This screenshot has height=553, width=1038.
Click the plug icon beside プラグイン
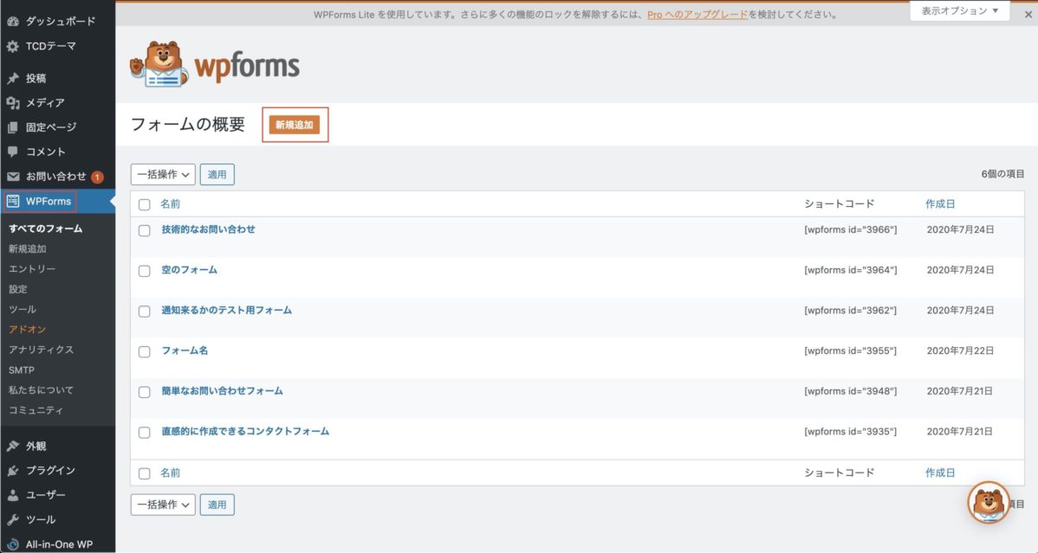(x=13, y=470)
